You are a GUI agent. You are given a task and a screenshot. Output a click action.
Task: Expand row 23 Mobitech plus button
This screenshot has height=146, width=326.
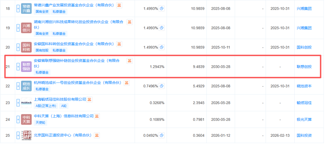(18, 103)
